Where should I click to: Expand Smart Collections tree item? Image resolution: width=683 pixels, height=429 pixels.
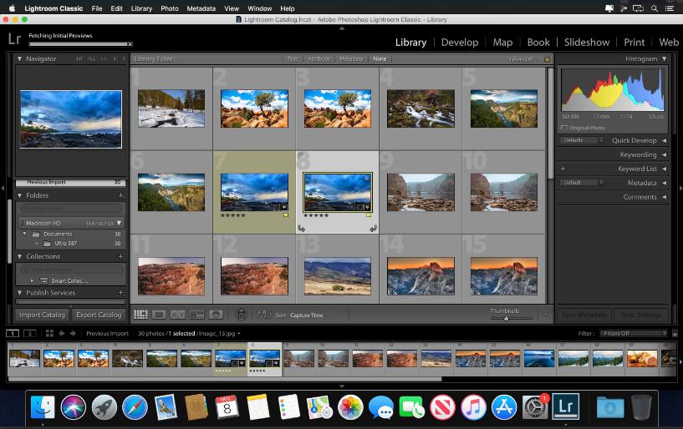(x=32, y=281)
